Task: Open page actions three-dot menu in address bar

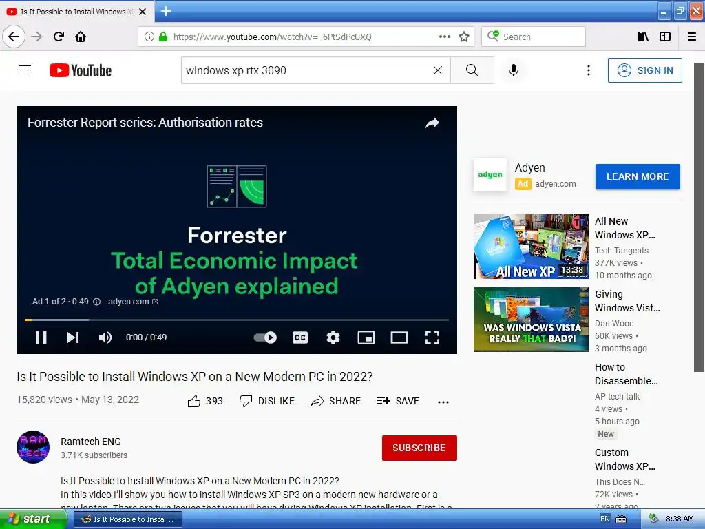Action: coord(445,37)
